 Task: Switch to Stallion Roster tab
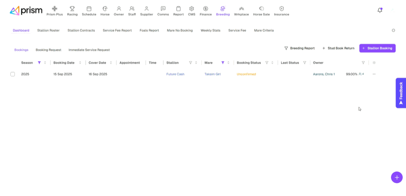coord(48,31)
